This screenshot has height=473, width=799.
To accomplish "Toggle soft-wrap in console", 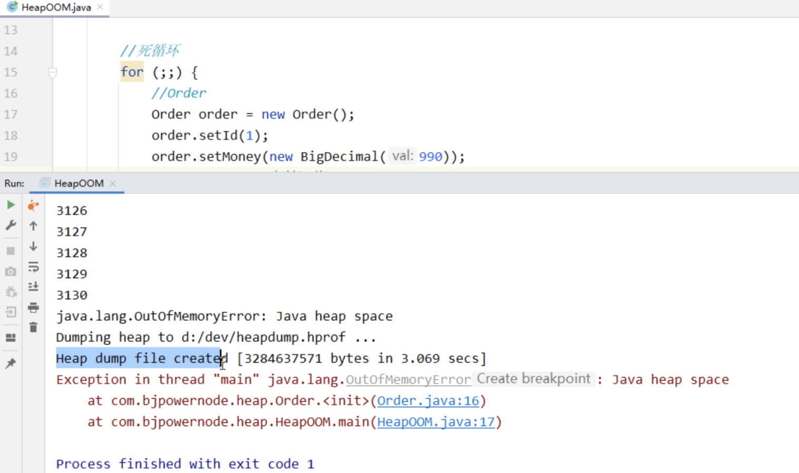I will point(33,267).
